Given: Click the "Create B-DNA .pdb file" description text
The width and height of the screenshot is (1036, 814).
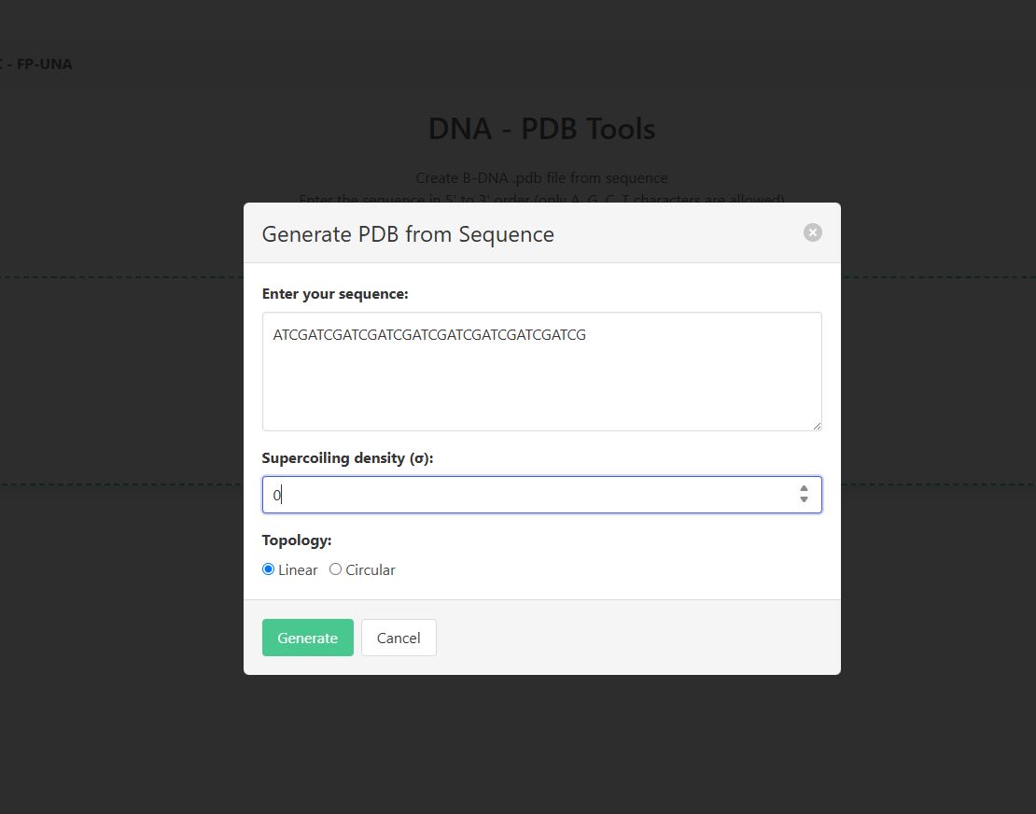Looking at the screenshot, I should 541,177.
